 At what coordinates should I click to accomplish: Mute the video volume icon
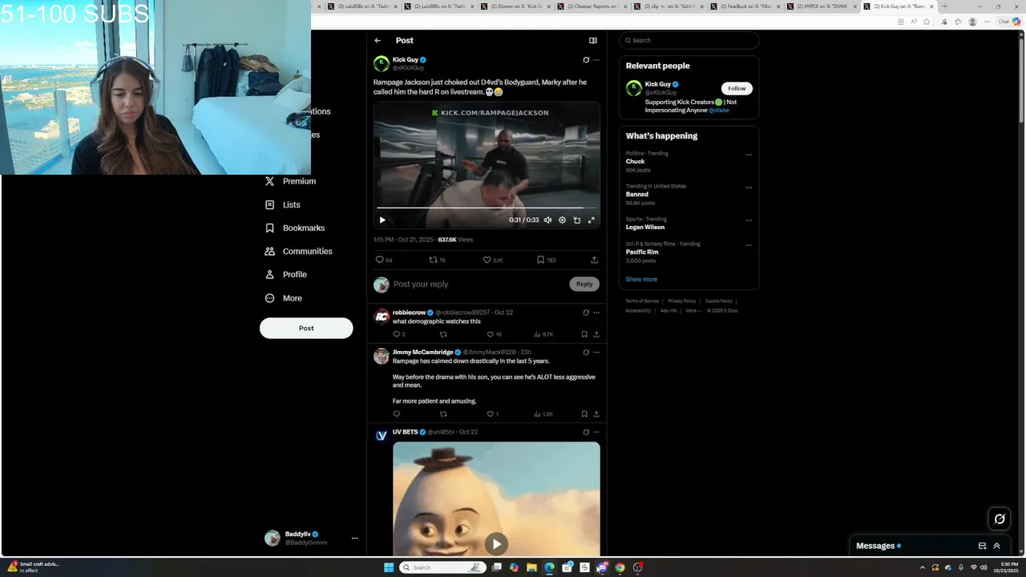click(547, 220)
